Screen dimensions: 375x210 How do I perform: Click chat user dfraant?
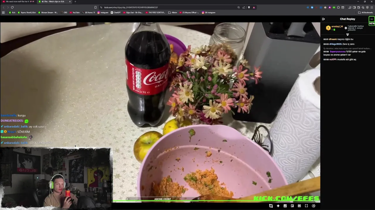pos(333,39)
